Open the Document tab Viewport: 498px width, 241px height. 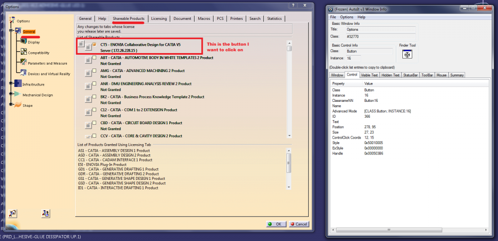click(182, 18)
